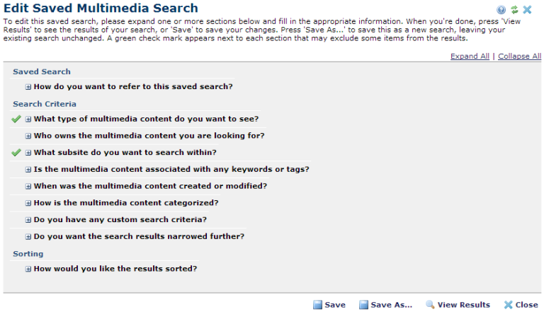This screenshot has width=544, height=319.
Task: Click the green check mark beside multimedia type
Action: [x=16, y=119]
